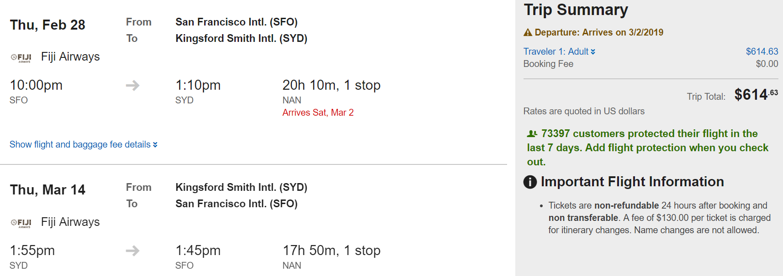Click the Departure: Arrives on 3/2/2019 warning text
783x276 pixels.
599,32
